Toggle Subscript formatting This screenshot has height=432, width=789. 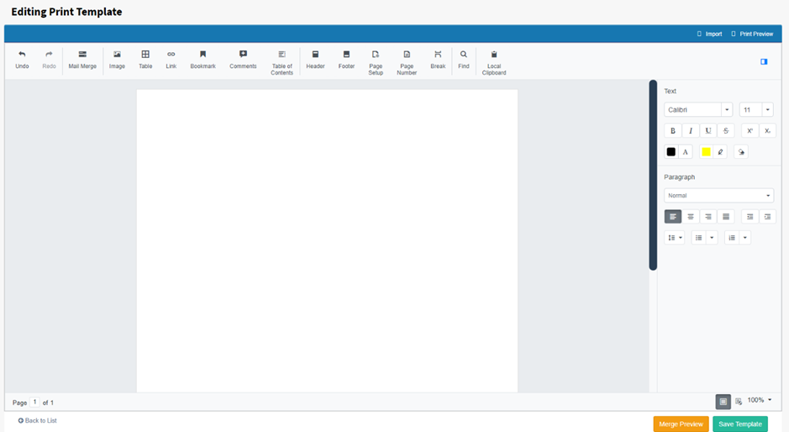[x=767, y=130]
